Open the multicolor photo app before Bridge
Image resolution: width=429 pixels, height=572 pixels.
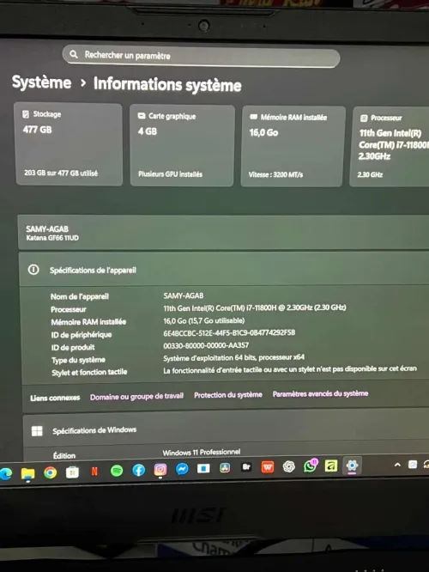tap(225, 468)
